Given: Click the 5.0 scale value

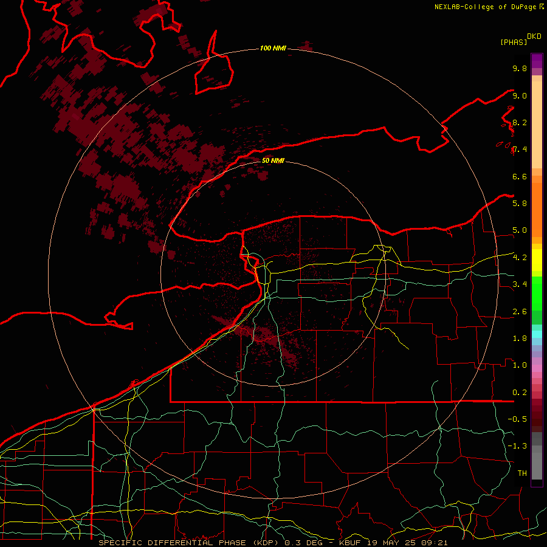Looking at the screenshot, I should coord(520,230).
